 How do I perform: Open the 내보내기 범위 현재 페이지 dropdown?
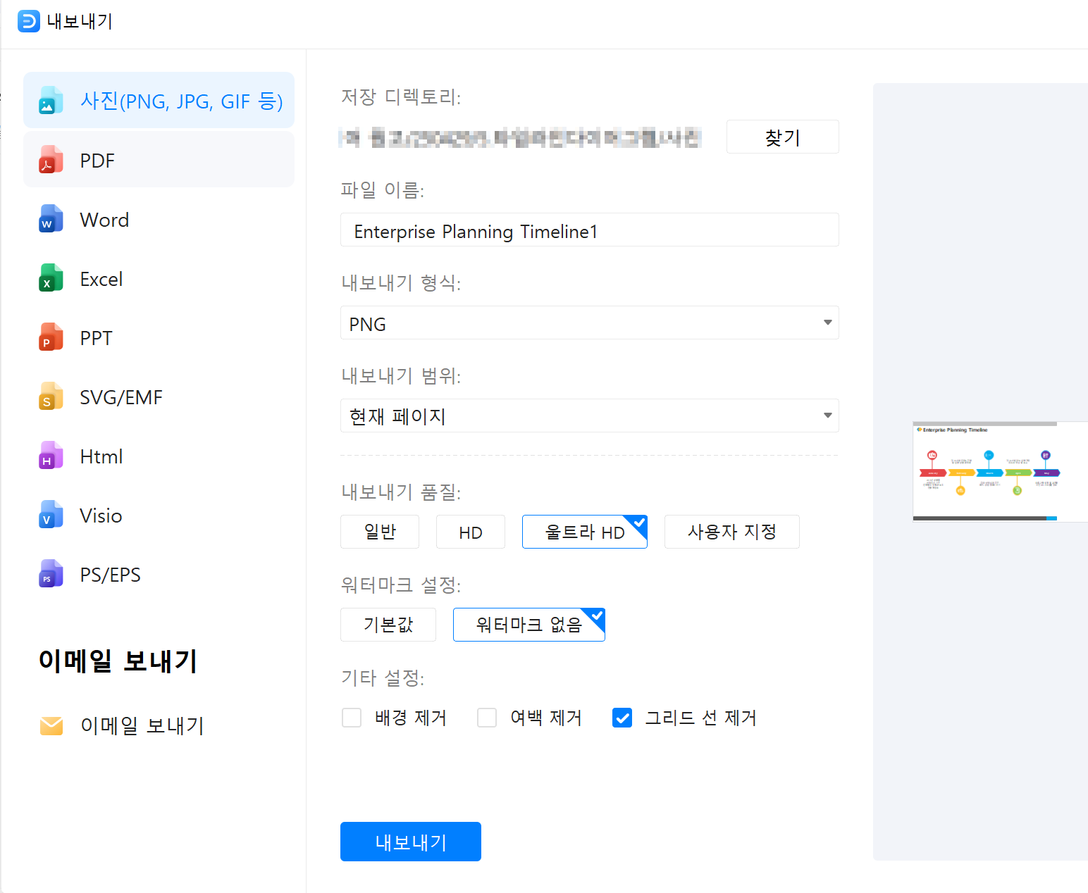[590, 416]
